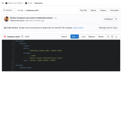Screen dimensions: 122x122
Task: Copy file contents icon
Action: click(x=108, y=37)
